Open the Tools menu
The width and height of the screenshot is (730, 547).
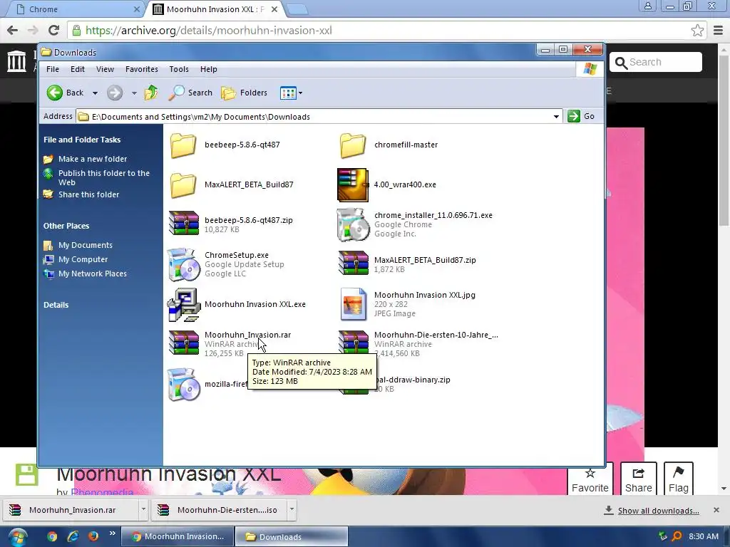pyautogui.click(x=179, y=69)
